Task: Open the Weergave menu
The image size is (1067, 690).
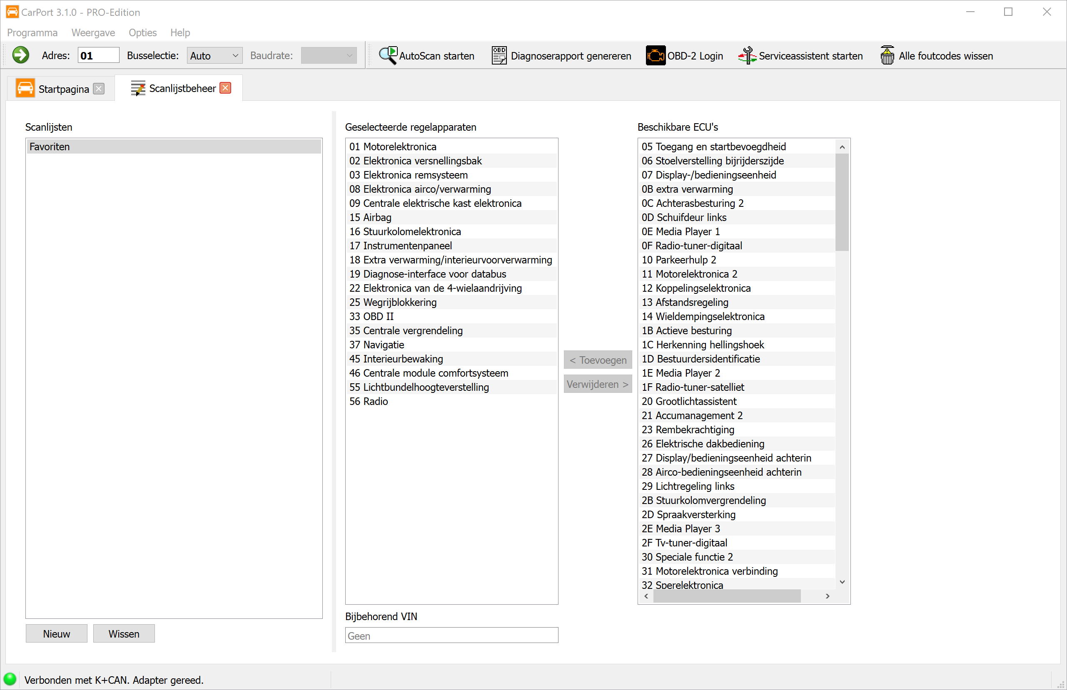Action: pyautogui.click(x=93, y=32)
